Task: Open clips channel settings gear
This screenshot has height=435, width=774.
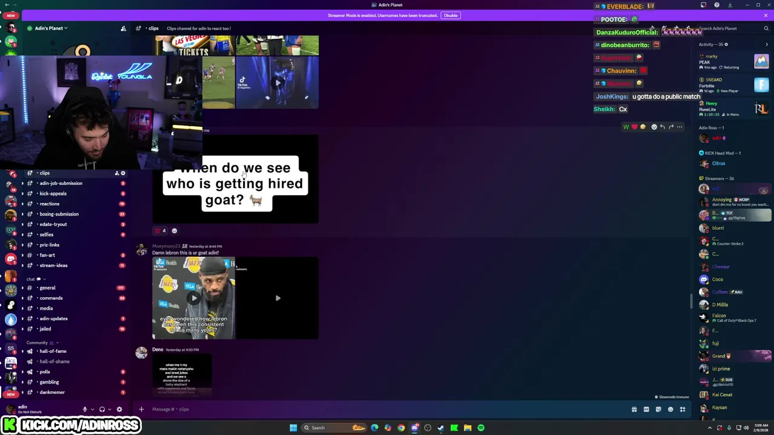Action: click(123, 173)
